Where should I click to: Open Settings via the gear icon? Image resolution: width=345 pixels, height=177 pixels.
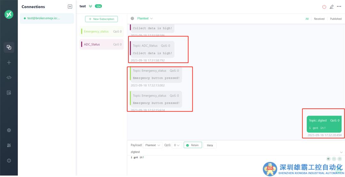[9, 130]
